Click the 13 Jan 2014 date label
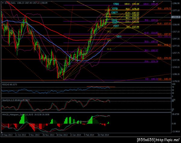Image resolution: width=181 pixels, height=143 pixels. (75, 135)
